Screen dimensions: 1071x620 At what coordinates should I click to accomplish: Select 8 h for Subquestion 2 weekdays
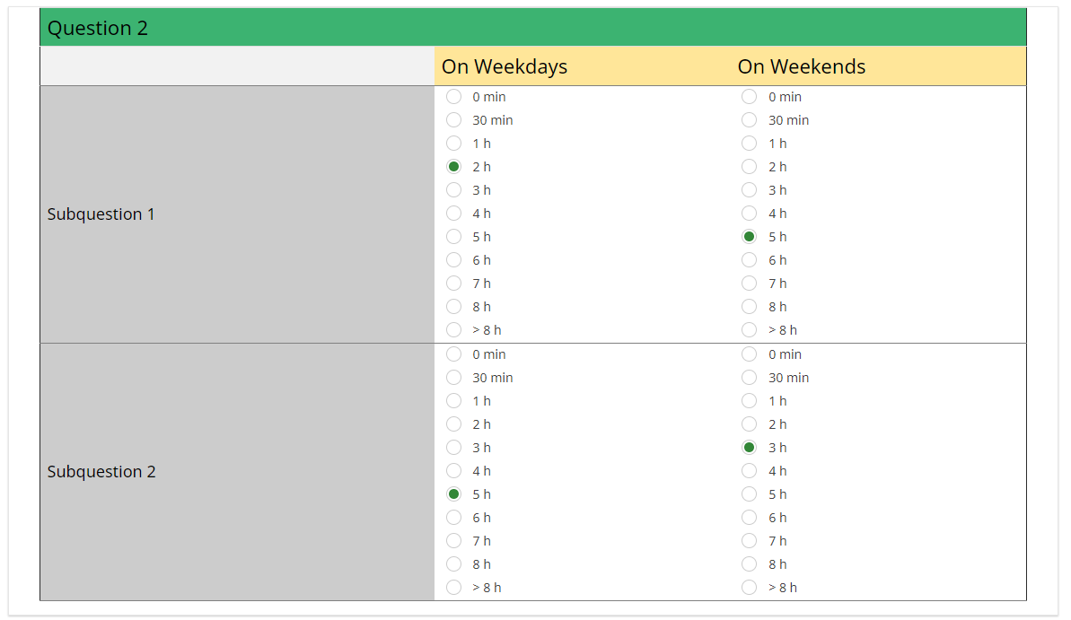pos(454,564)
